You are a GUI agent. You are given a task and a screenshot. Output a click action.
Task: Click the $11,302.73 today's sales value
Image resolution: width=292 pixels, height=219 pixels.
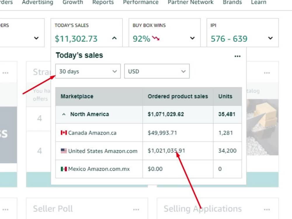tap(76, 39)
